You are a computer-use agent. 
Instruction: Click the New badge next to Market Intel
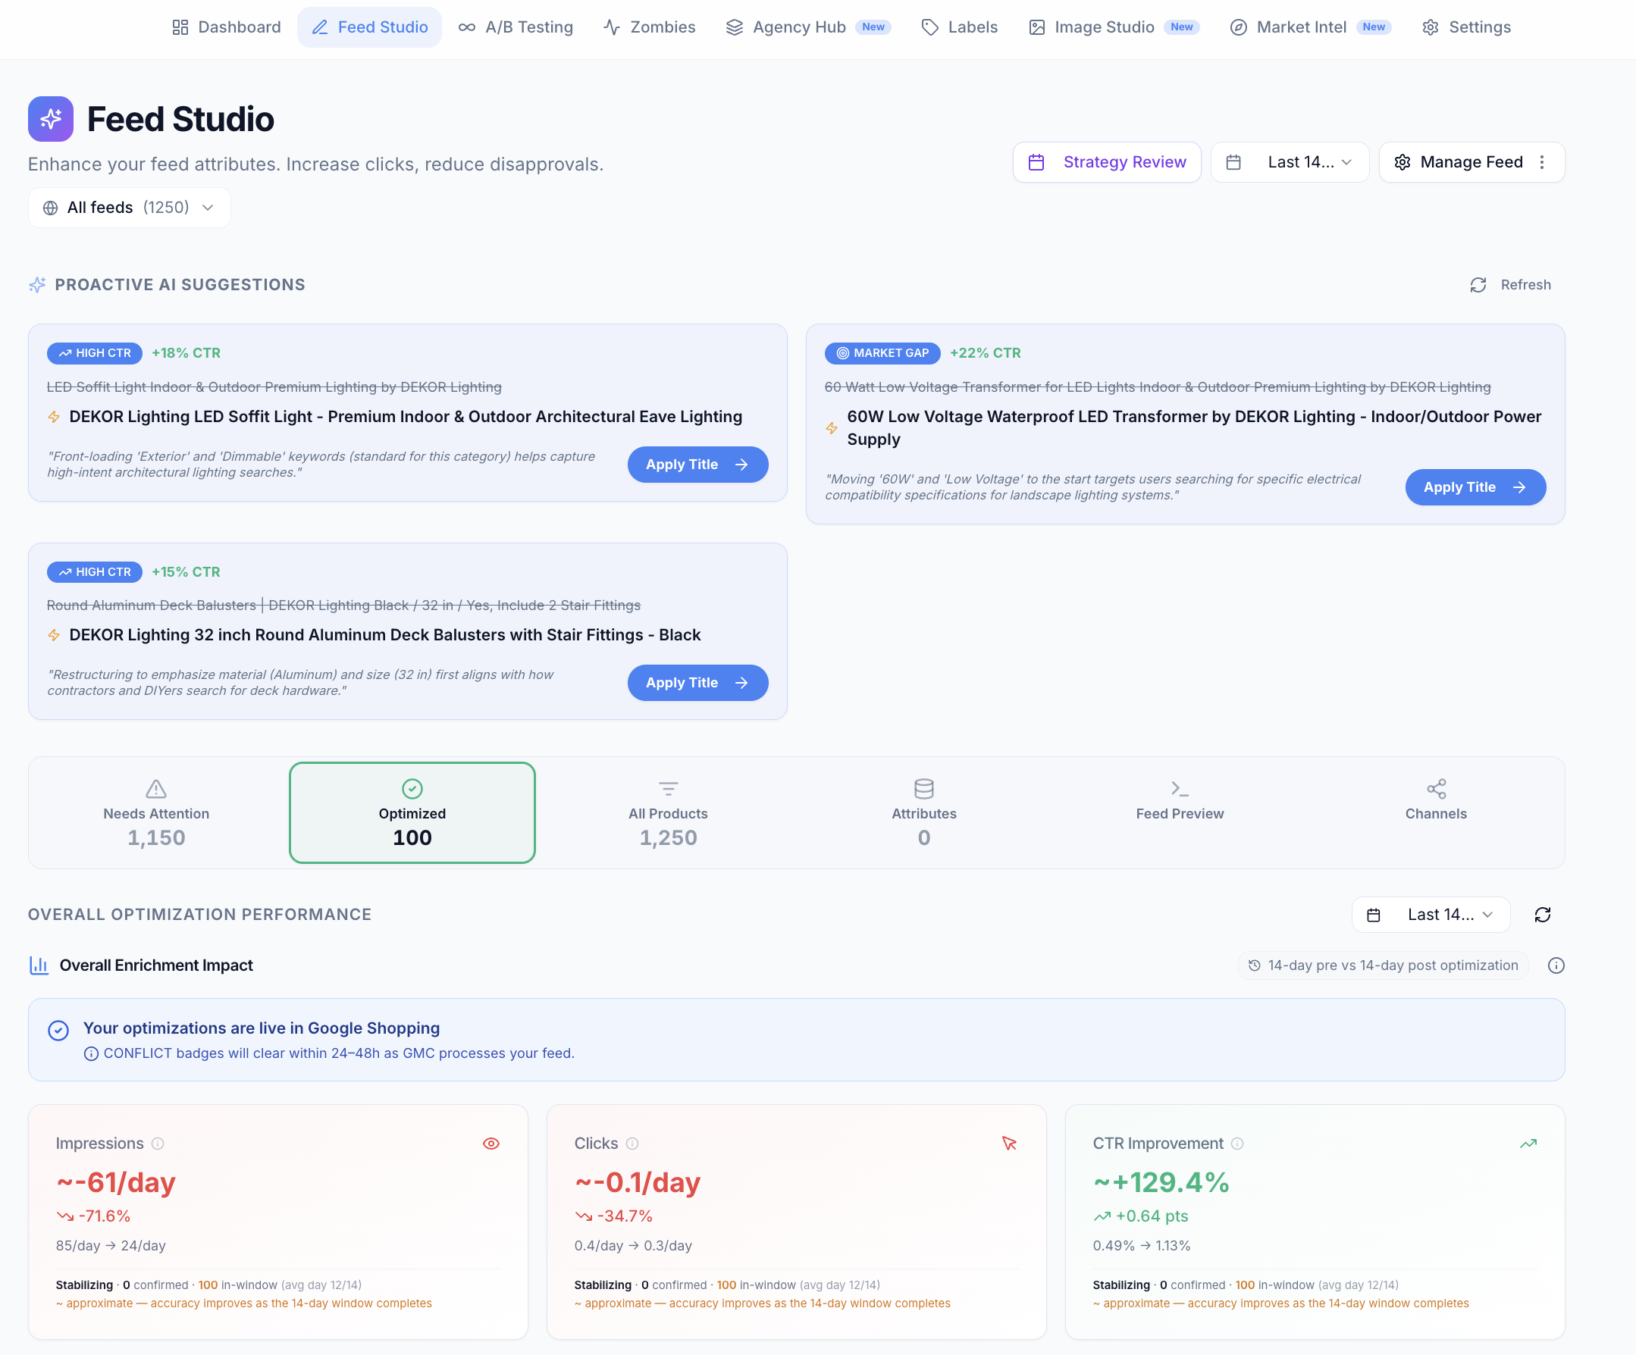click(x=1374, y=27)
